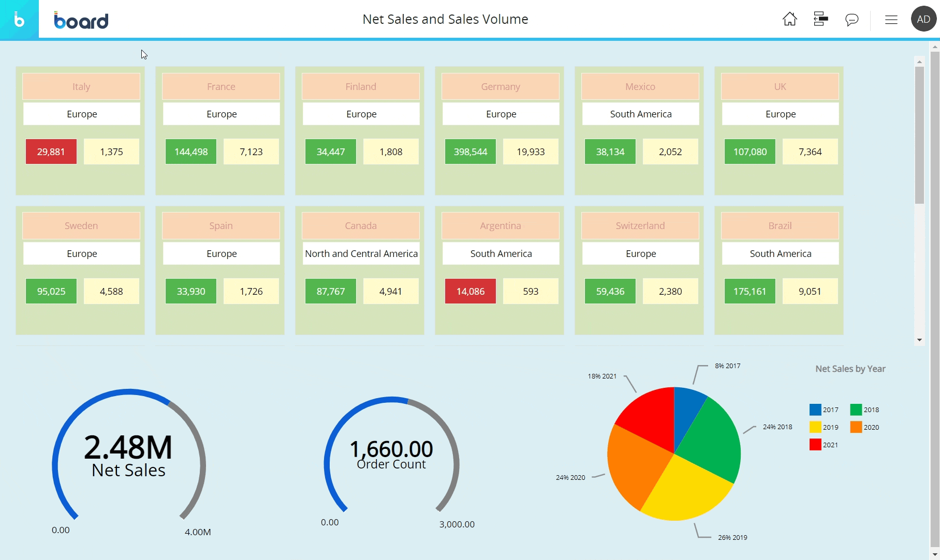Click Argentina's red 14,086 value
Image resolution: width=940 pixels, height=560 pixels.
tap(470, 291)
